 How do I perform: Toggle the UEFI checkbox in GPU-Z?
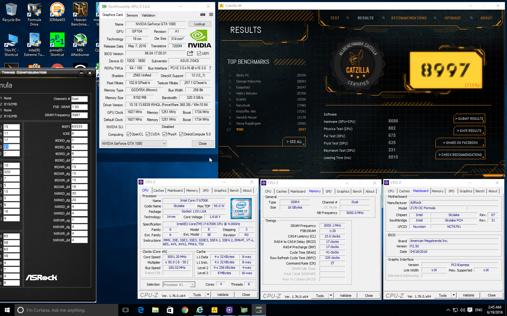click(199, 54)
